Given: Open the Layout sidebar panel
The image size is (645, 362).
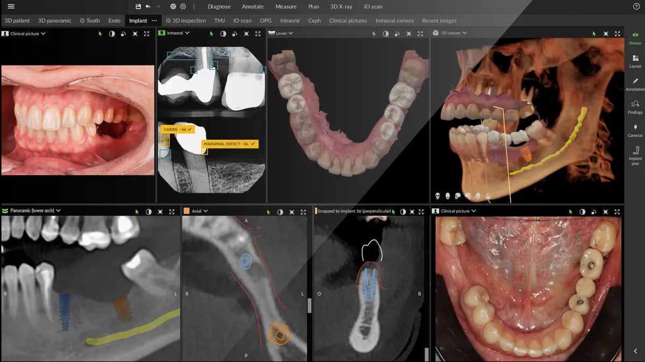Looking at the screenshot, I should pos(635,61).
